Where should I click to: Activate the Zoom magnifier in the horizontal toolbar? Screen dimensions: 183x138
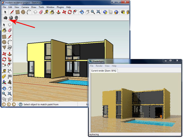[93, 12]
